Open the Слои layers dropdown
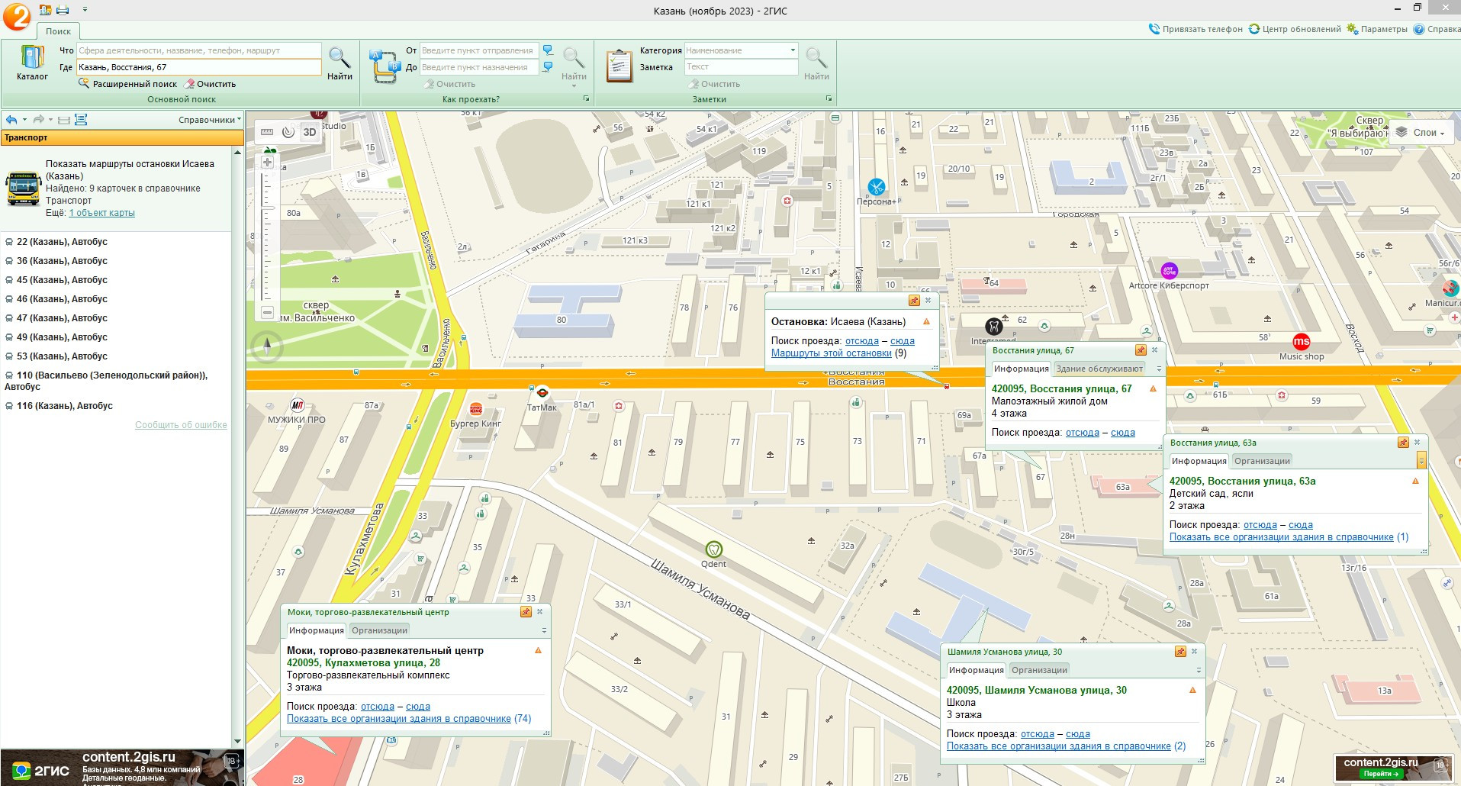 [1419, 133]
